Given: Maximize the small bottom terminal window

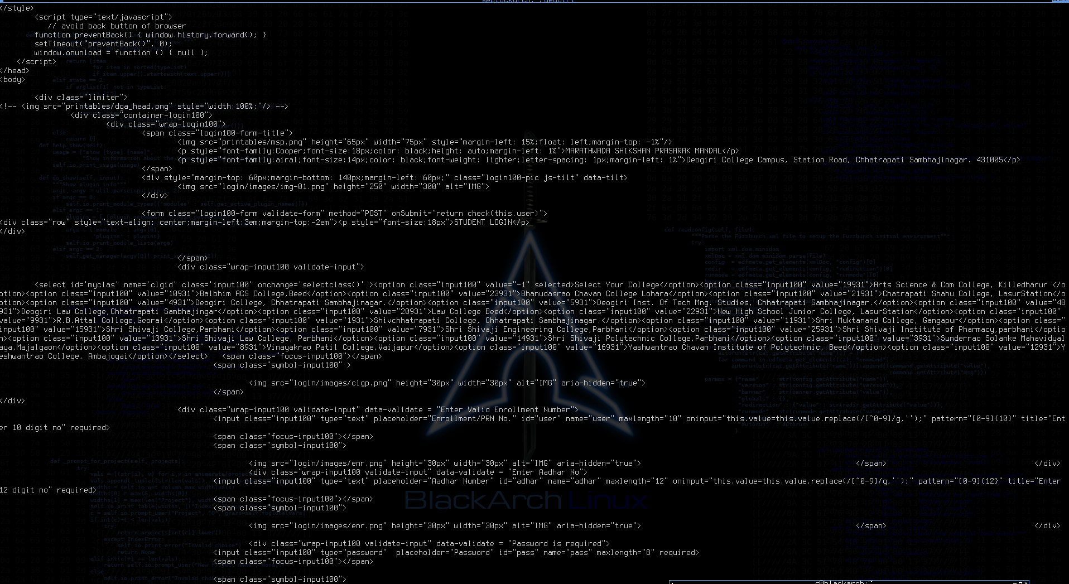Looking at the screenshot, I should (1020, 582).
